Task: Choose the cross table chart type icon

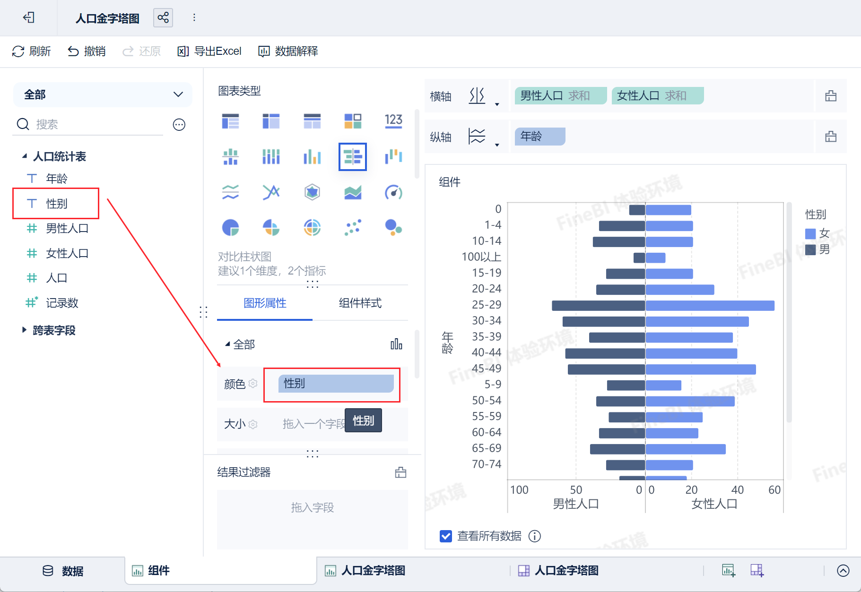Action: click(x=271, y=121)
